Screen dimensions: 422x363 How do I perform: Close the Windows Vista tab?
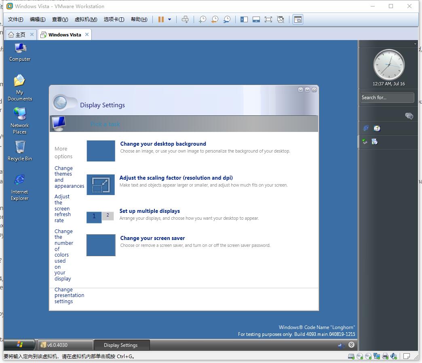(87, 34)
